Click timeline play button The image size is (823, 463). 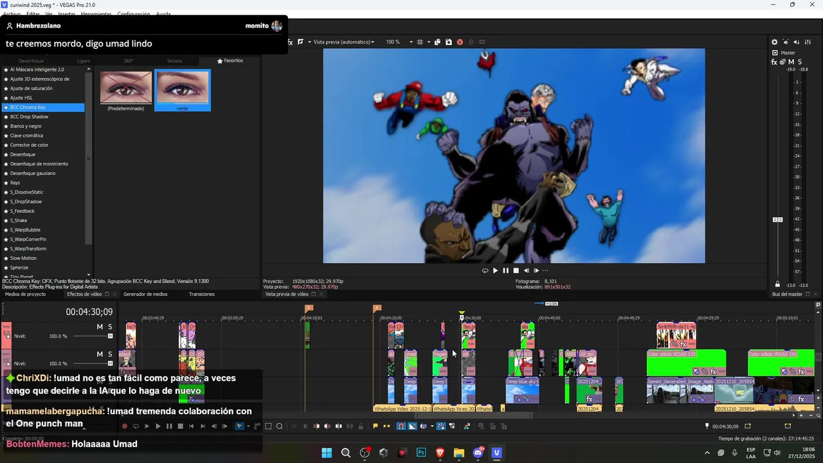coord(158,426)
